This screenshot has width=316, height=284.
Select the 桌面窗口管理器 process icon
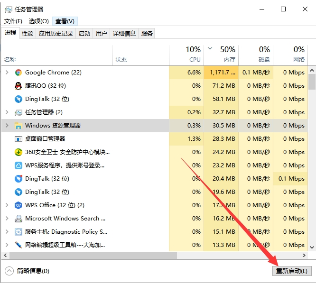tap(19, 139)
